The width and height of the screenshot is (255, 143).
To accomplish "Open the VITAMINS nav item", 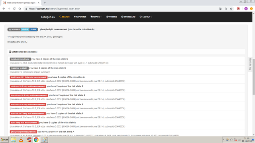I will point(112,17).
